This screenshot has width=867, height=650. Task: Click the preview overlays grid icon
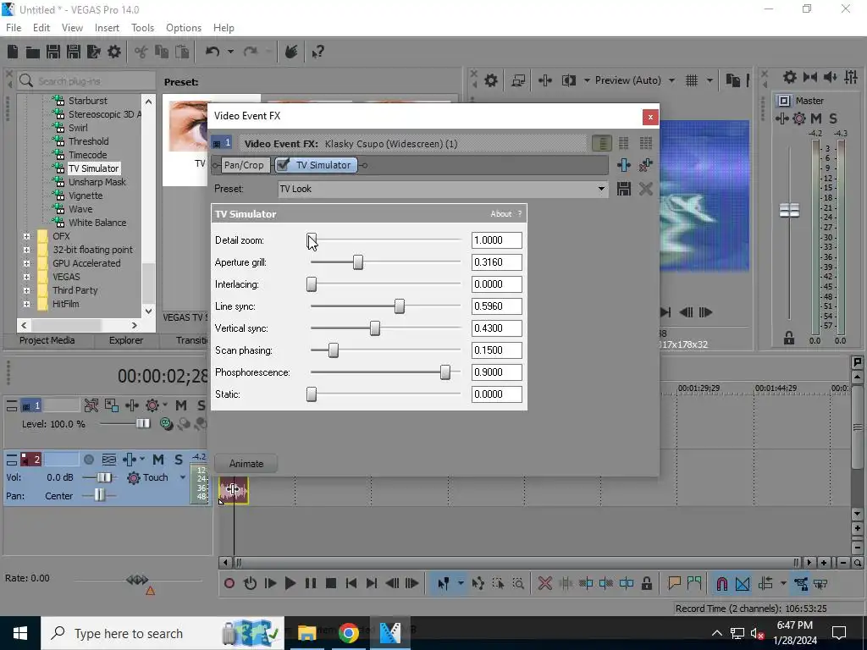click(x=692, y=80)
